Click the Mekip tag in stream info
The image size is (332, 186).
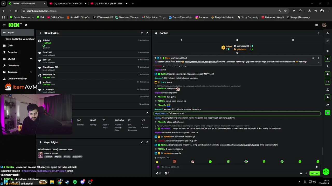pyautogui.click(x=58, y=157)
